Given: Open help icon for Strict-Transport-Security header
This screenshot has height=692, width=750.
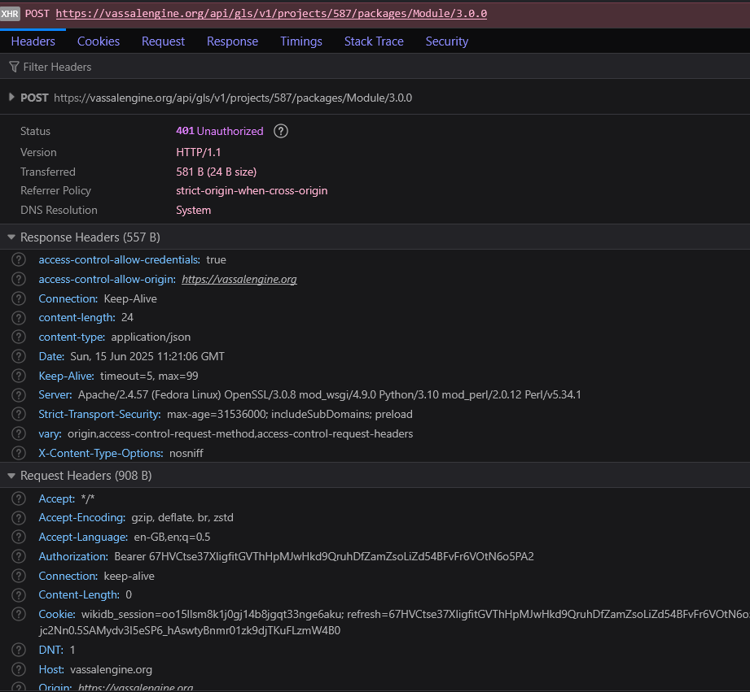Looking at the screenshot, I should pyautogui.click(x=19, y=414).
